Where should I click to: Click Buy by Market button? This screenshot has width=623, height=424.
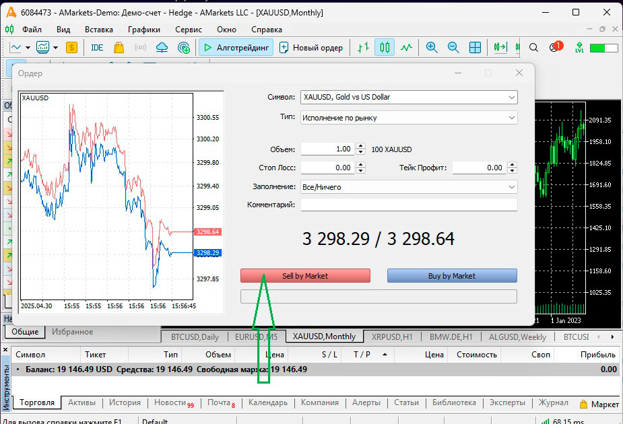(452, 276)
